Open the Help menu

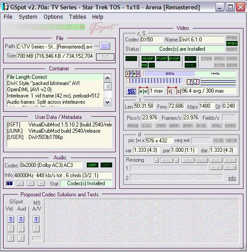97,17
